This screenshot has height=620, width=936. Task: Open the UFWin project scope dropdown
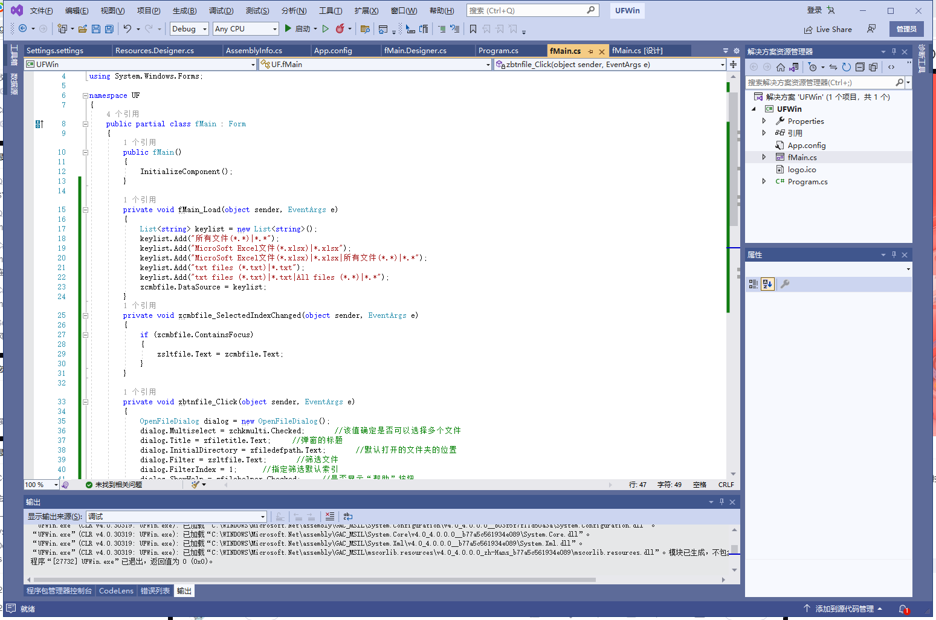click(140, 64)
